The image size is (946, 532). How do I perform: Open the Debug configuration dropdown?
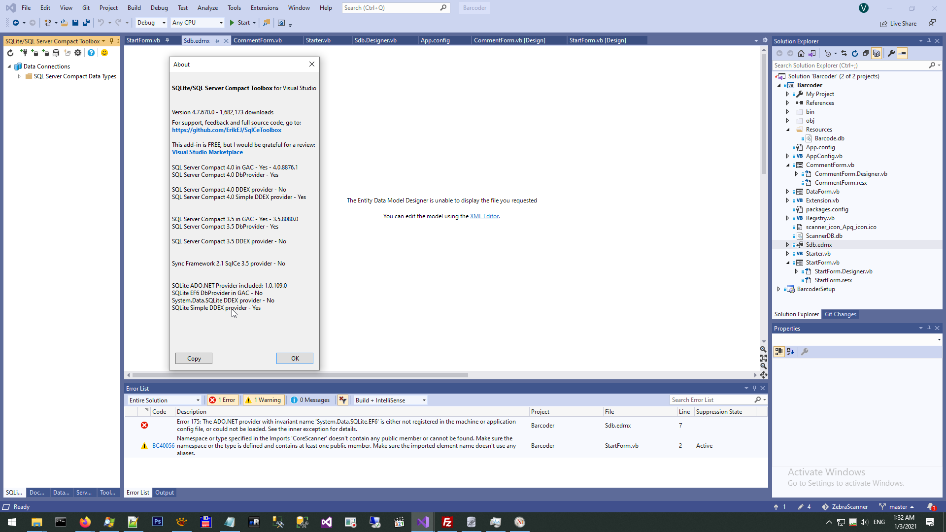pyautogui.click(x=151, y=23)
